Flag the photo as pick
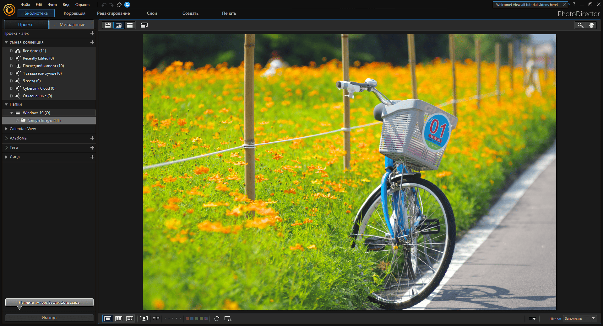Screen dimensions: 603x326 [154, 318]
